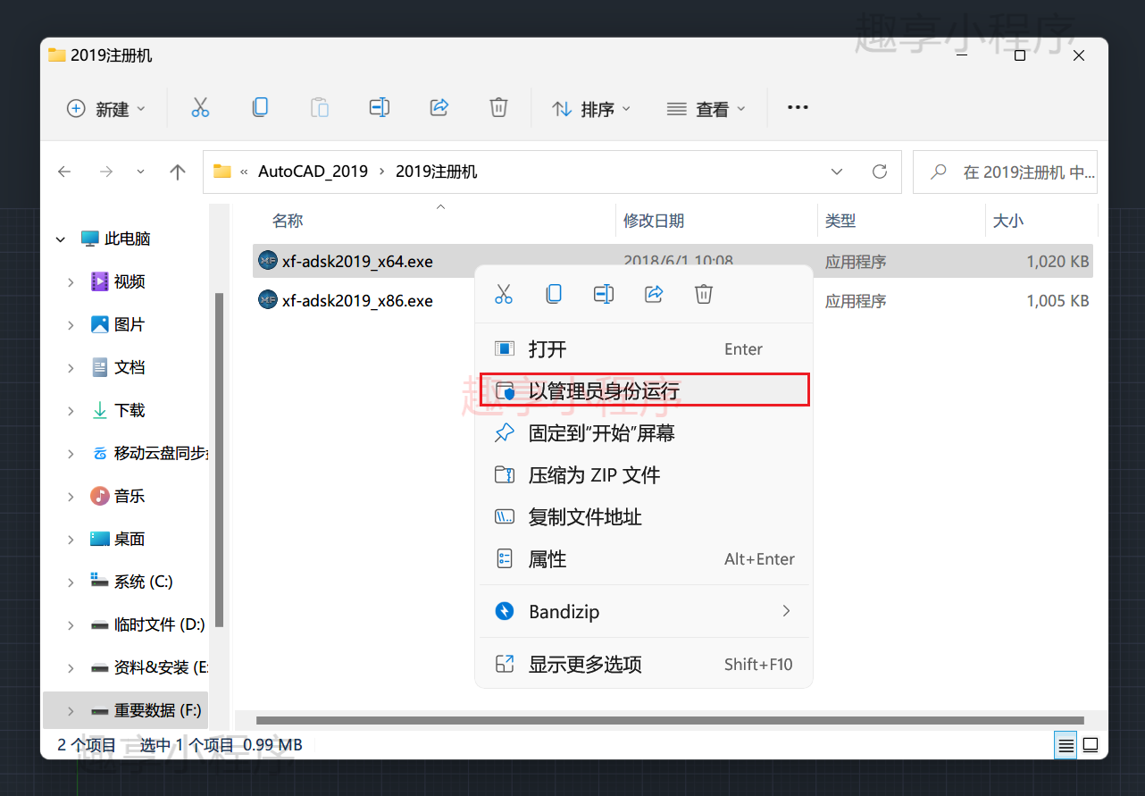Sort by the 名称 column header

coord(288,221)
